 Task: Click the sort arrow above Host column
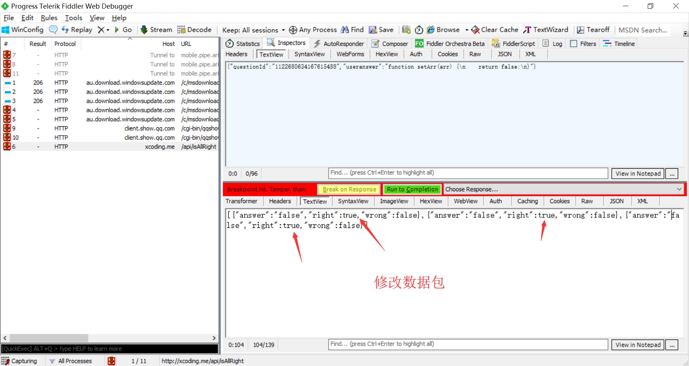tap(130, 38)
